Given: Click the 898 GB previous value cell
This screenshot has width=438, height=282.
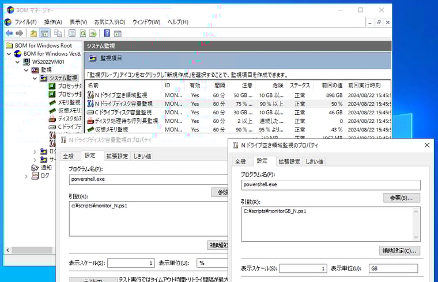Looking at the screenshot, I should [334, 95].
